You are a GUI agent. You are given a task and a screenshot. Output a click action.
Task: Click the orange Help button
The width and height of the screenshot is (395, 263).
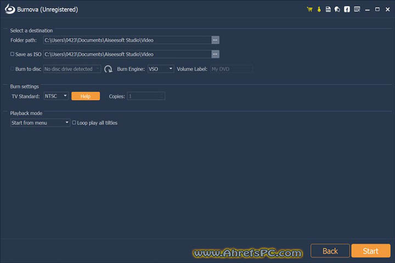(86, 96)
